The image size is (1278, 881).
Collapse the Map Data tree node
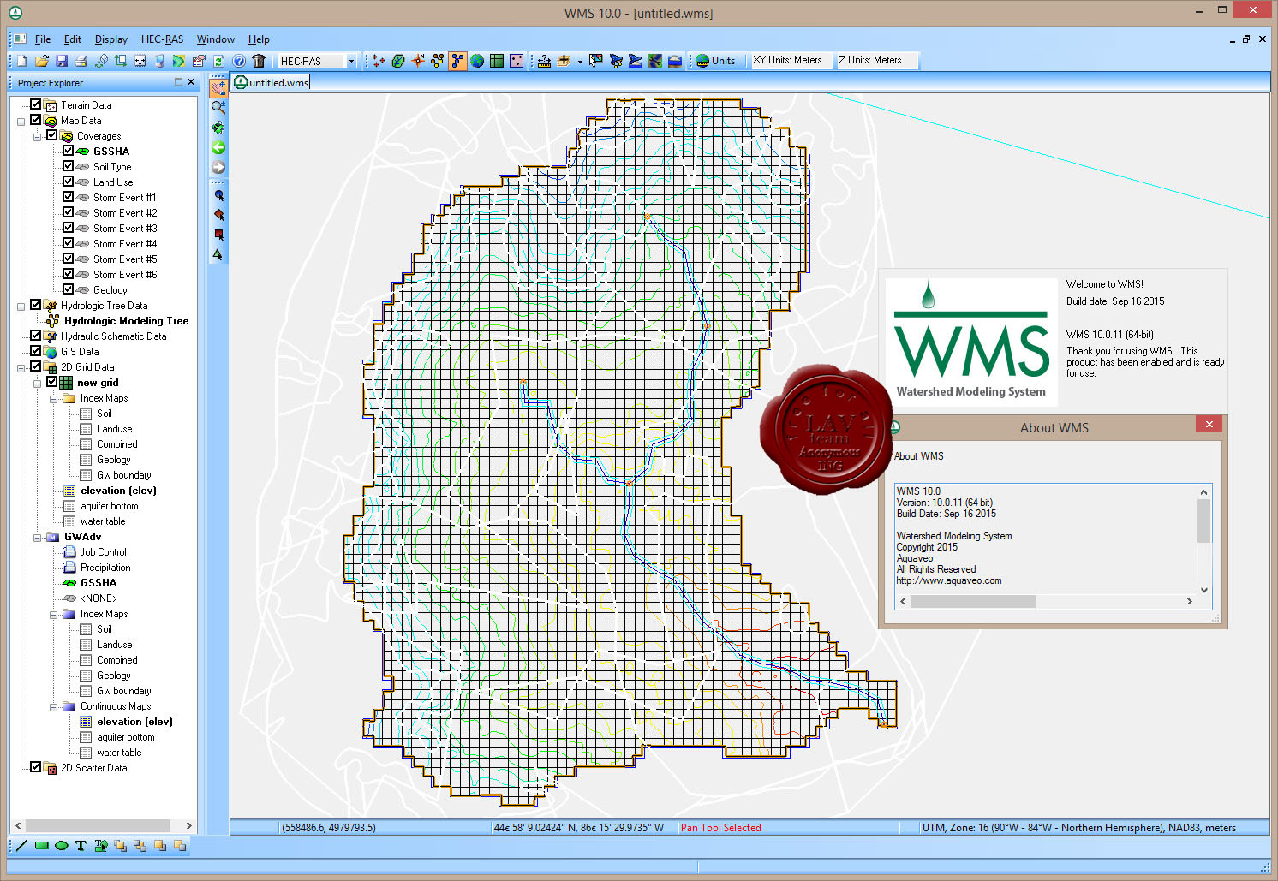tap(21, 121)
